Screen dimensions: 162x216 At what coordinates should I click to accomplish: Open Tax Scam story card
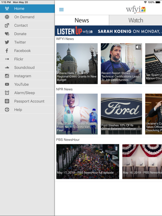point(154,64)
